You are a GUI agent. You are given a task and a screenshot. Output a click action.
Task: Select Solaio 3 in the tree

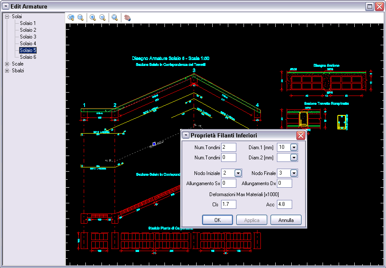tap(28, 37)
